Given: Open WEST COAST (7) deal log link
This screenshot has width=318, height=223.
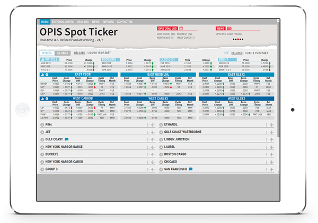Looking at the screenshot, I should click(x=186, y=38).
